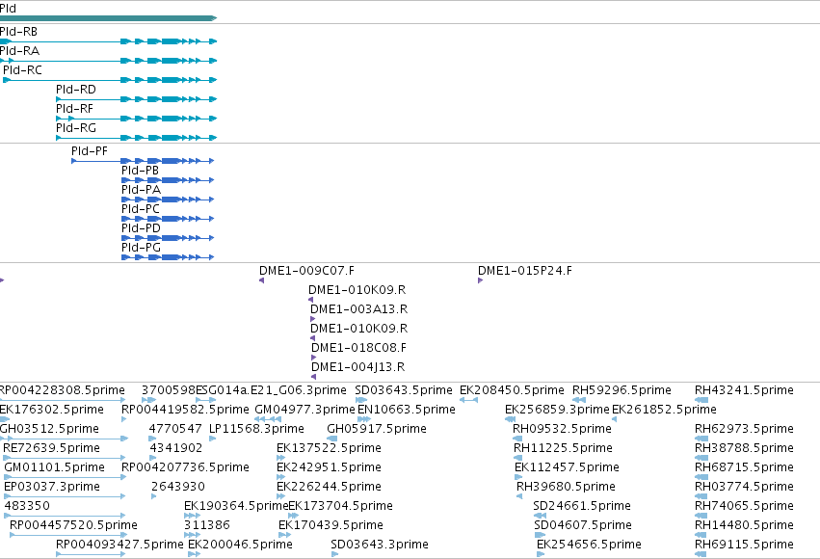Click SD03643.3prime entry
Viewport: 820px width, 559px height.
tap(380, 545)
